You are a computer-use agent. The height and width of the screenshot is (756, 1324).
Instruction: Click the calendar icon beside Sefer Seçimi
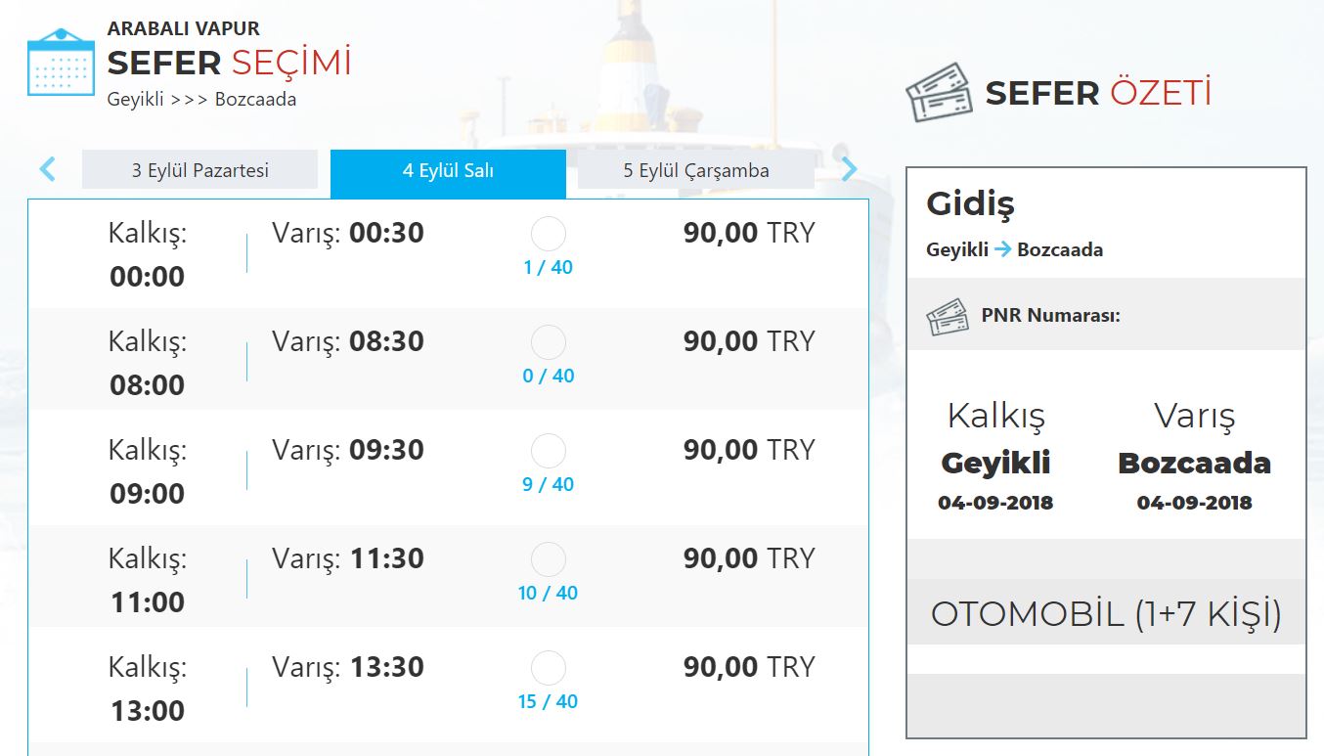[61, 62]
